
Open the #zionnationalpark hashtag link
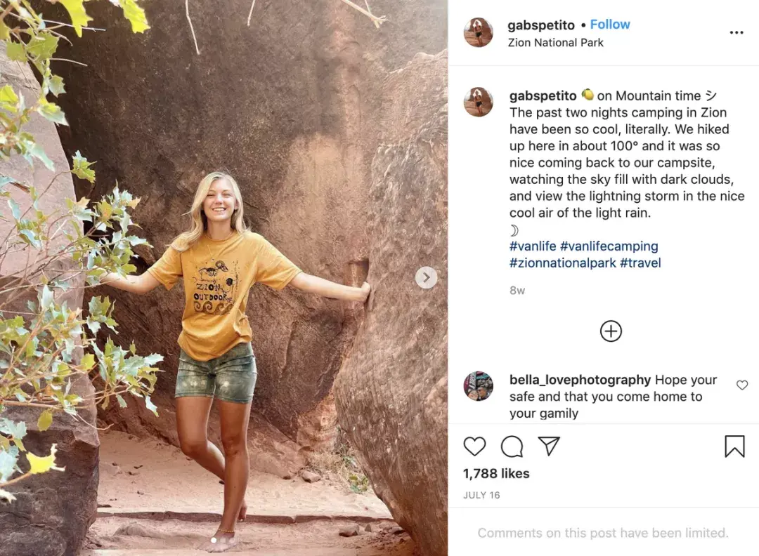pyautogui.click(x=564, y=263)
